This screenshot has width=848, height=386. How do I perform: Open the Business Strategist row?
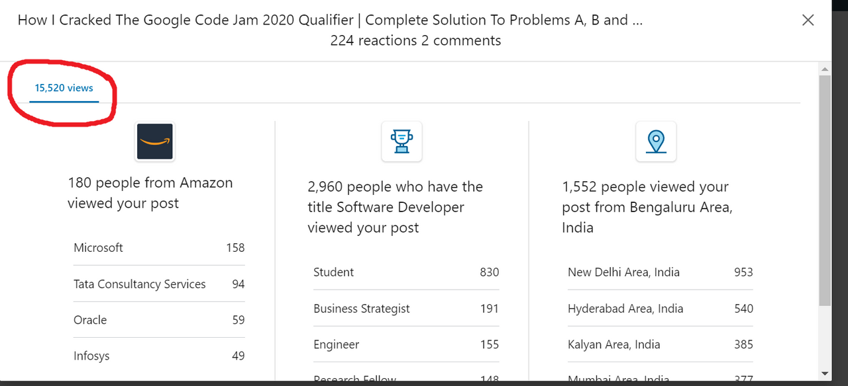(406, 309)
